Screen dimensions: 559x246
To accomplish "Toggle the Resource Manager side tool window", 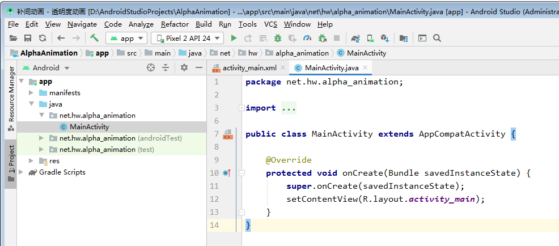I will click(11, 98).
